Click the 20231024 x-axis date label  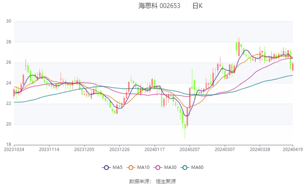click(14, 149)
